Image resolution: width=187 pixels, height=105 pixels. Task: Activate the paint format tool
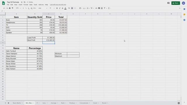(x=13, y=8)
